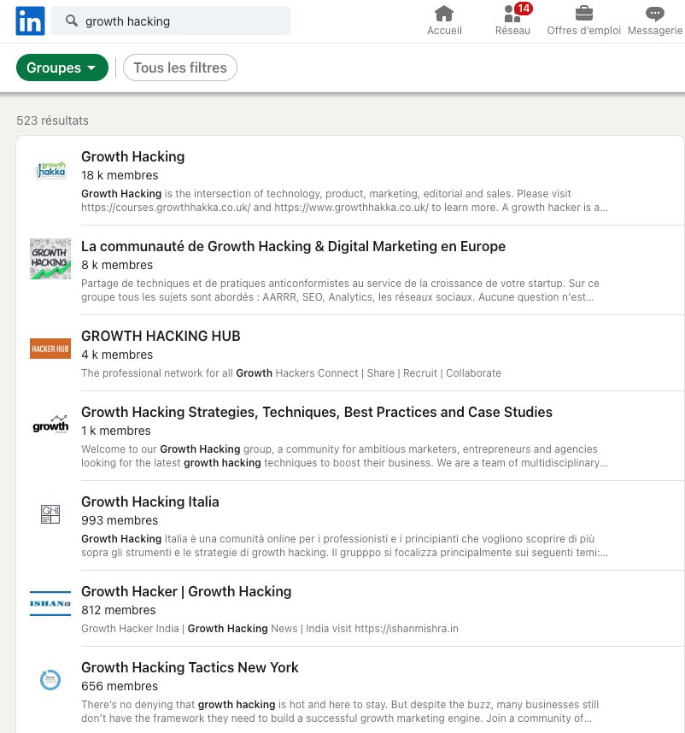
Task: Click the search magnifier icon
Action: click(x=72, y=21)
